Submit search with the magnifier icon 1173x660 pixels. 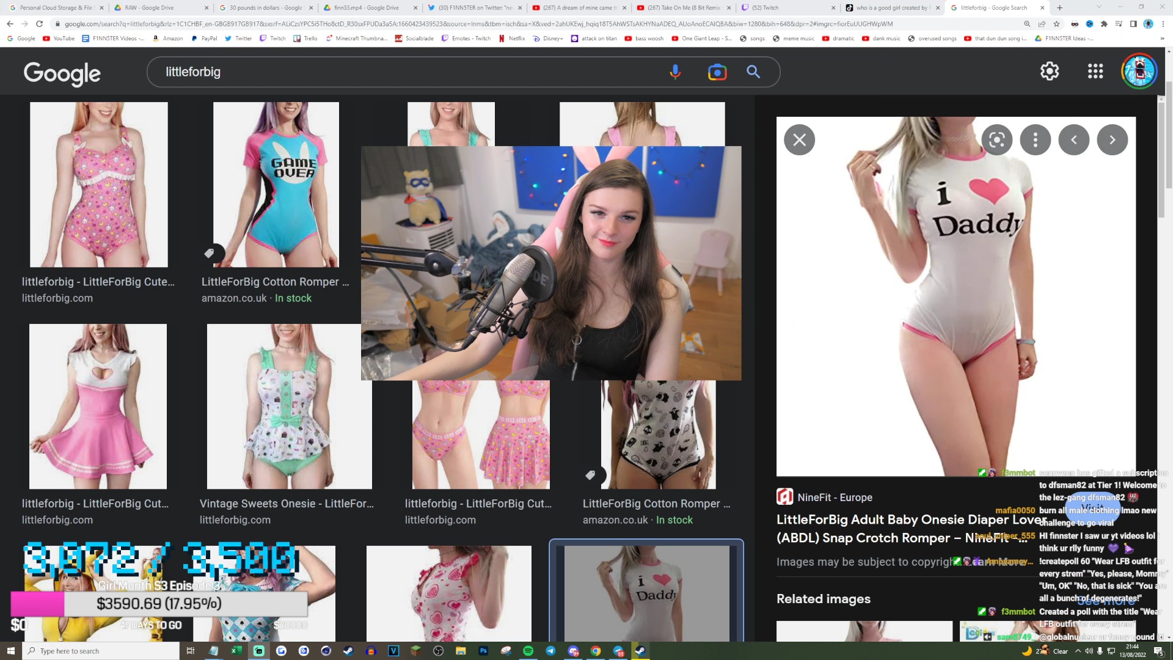[753, 72]
